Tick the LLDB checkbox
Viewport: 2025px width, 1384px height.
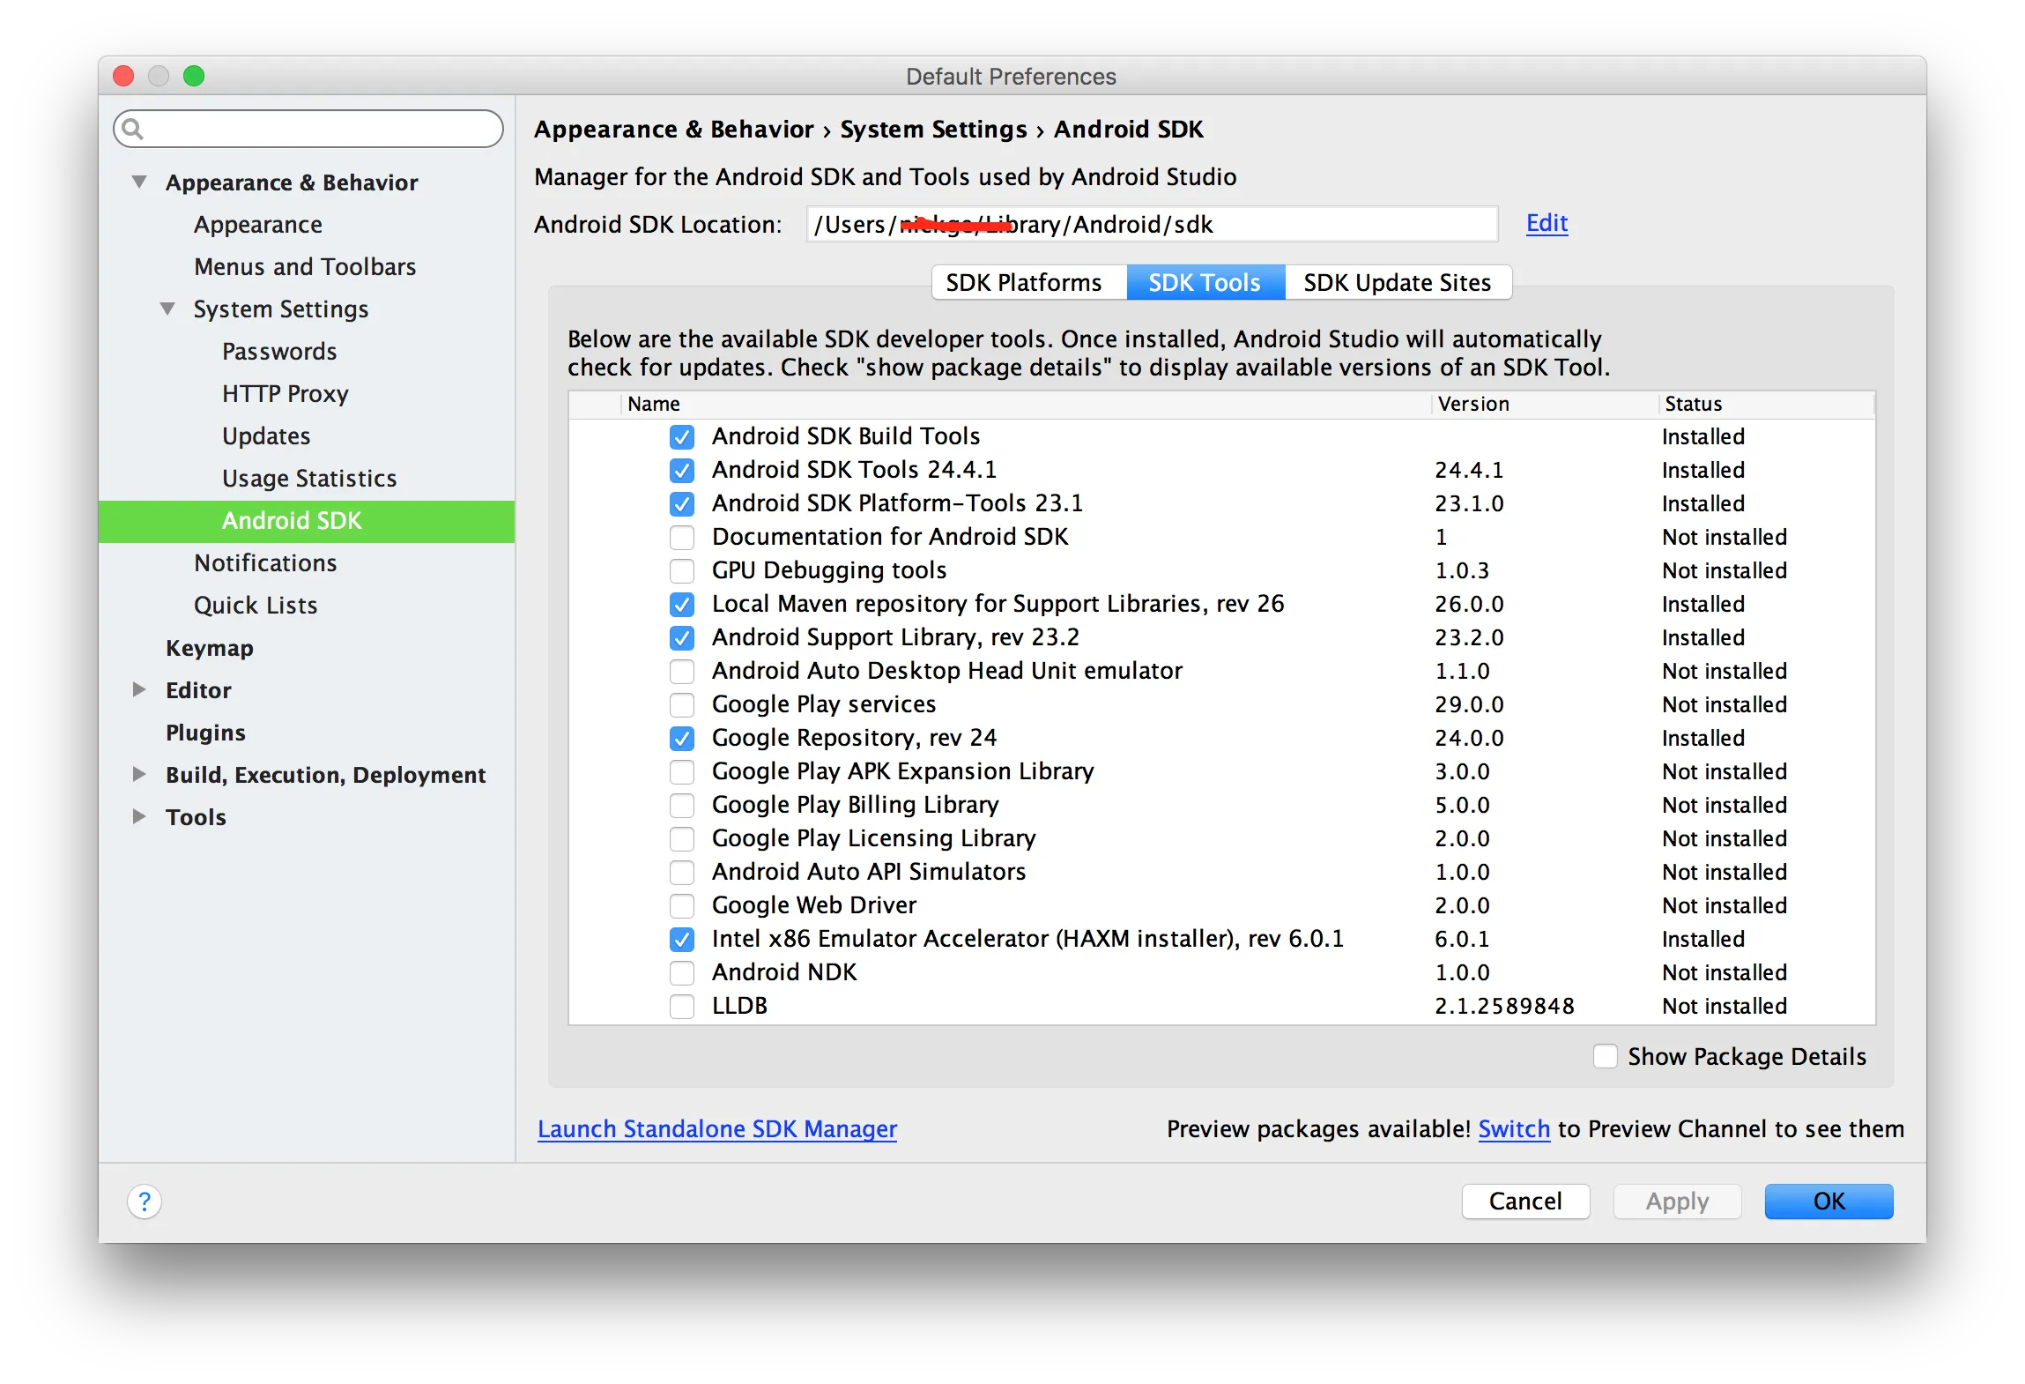click(681, 1007)
